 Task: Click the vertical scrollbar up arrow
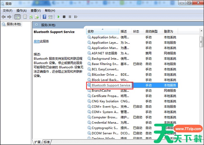point(201,31)
